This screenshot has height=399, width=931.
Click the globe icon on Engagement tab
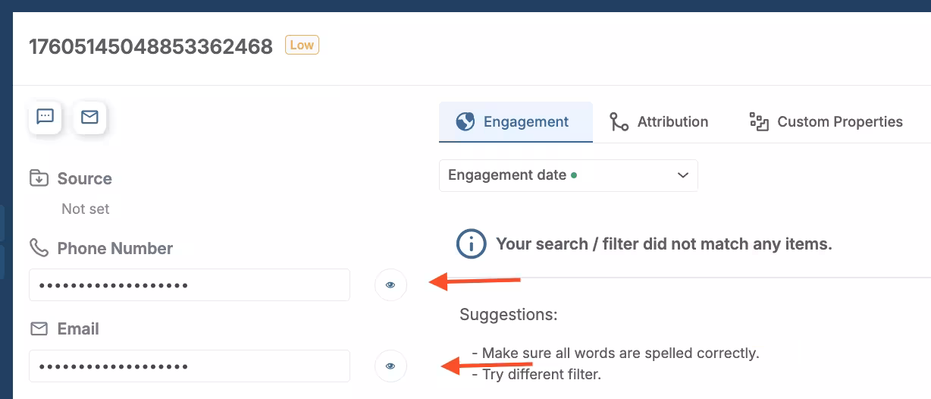[x=465, y=121]
